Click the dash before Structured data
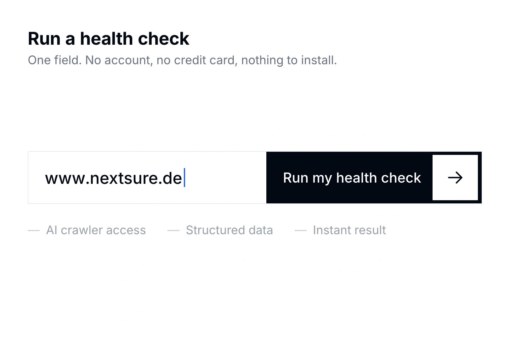The width and height of the screenshot is (510, 340). click(173, 230)
